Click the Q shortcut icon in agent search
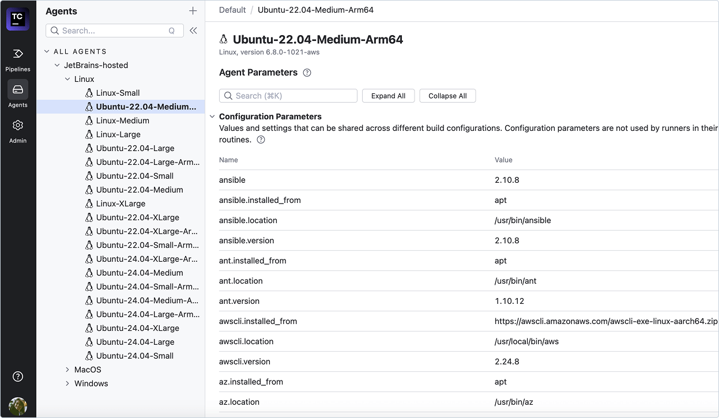Viewport: 719px width, 418px height. pos(172,31)
